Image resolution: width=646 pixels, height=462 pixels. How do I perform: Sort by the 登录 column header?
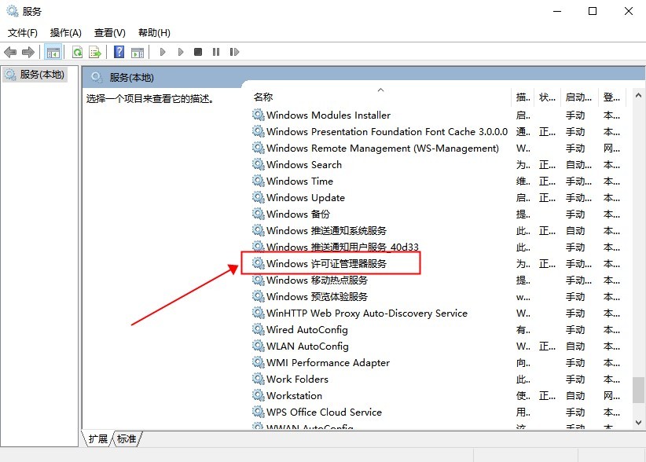click(x=611, y=97)
